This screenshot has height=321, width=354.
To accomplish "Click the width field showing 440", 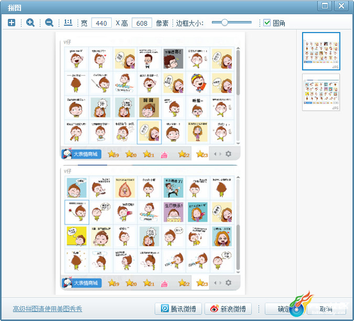I will coord(101,23).
